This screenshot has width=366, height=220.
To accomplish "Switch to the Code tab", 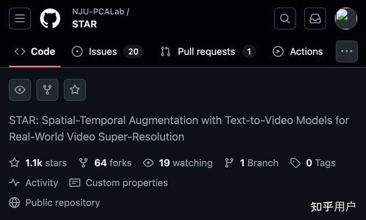I will click(35, 51).
